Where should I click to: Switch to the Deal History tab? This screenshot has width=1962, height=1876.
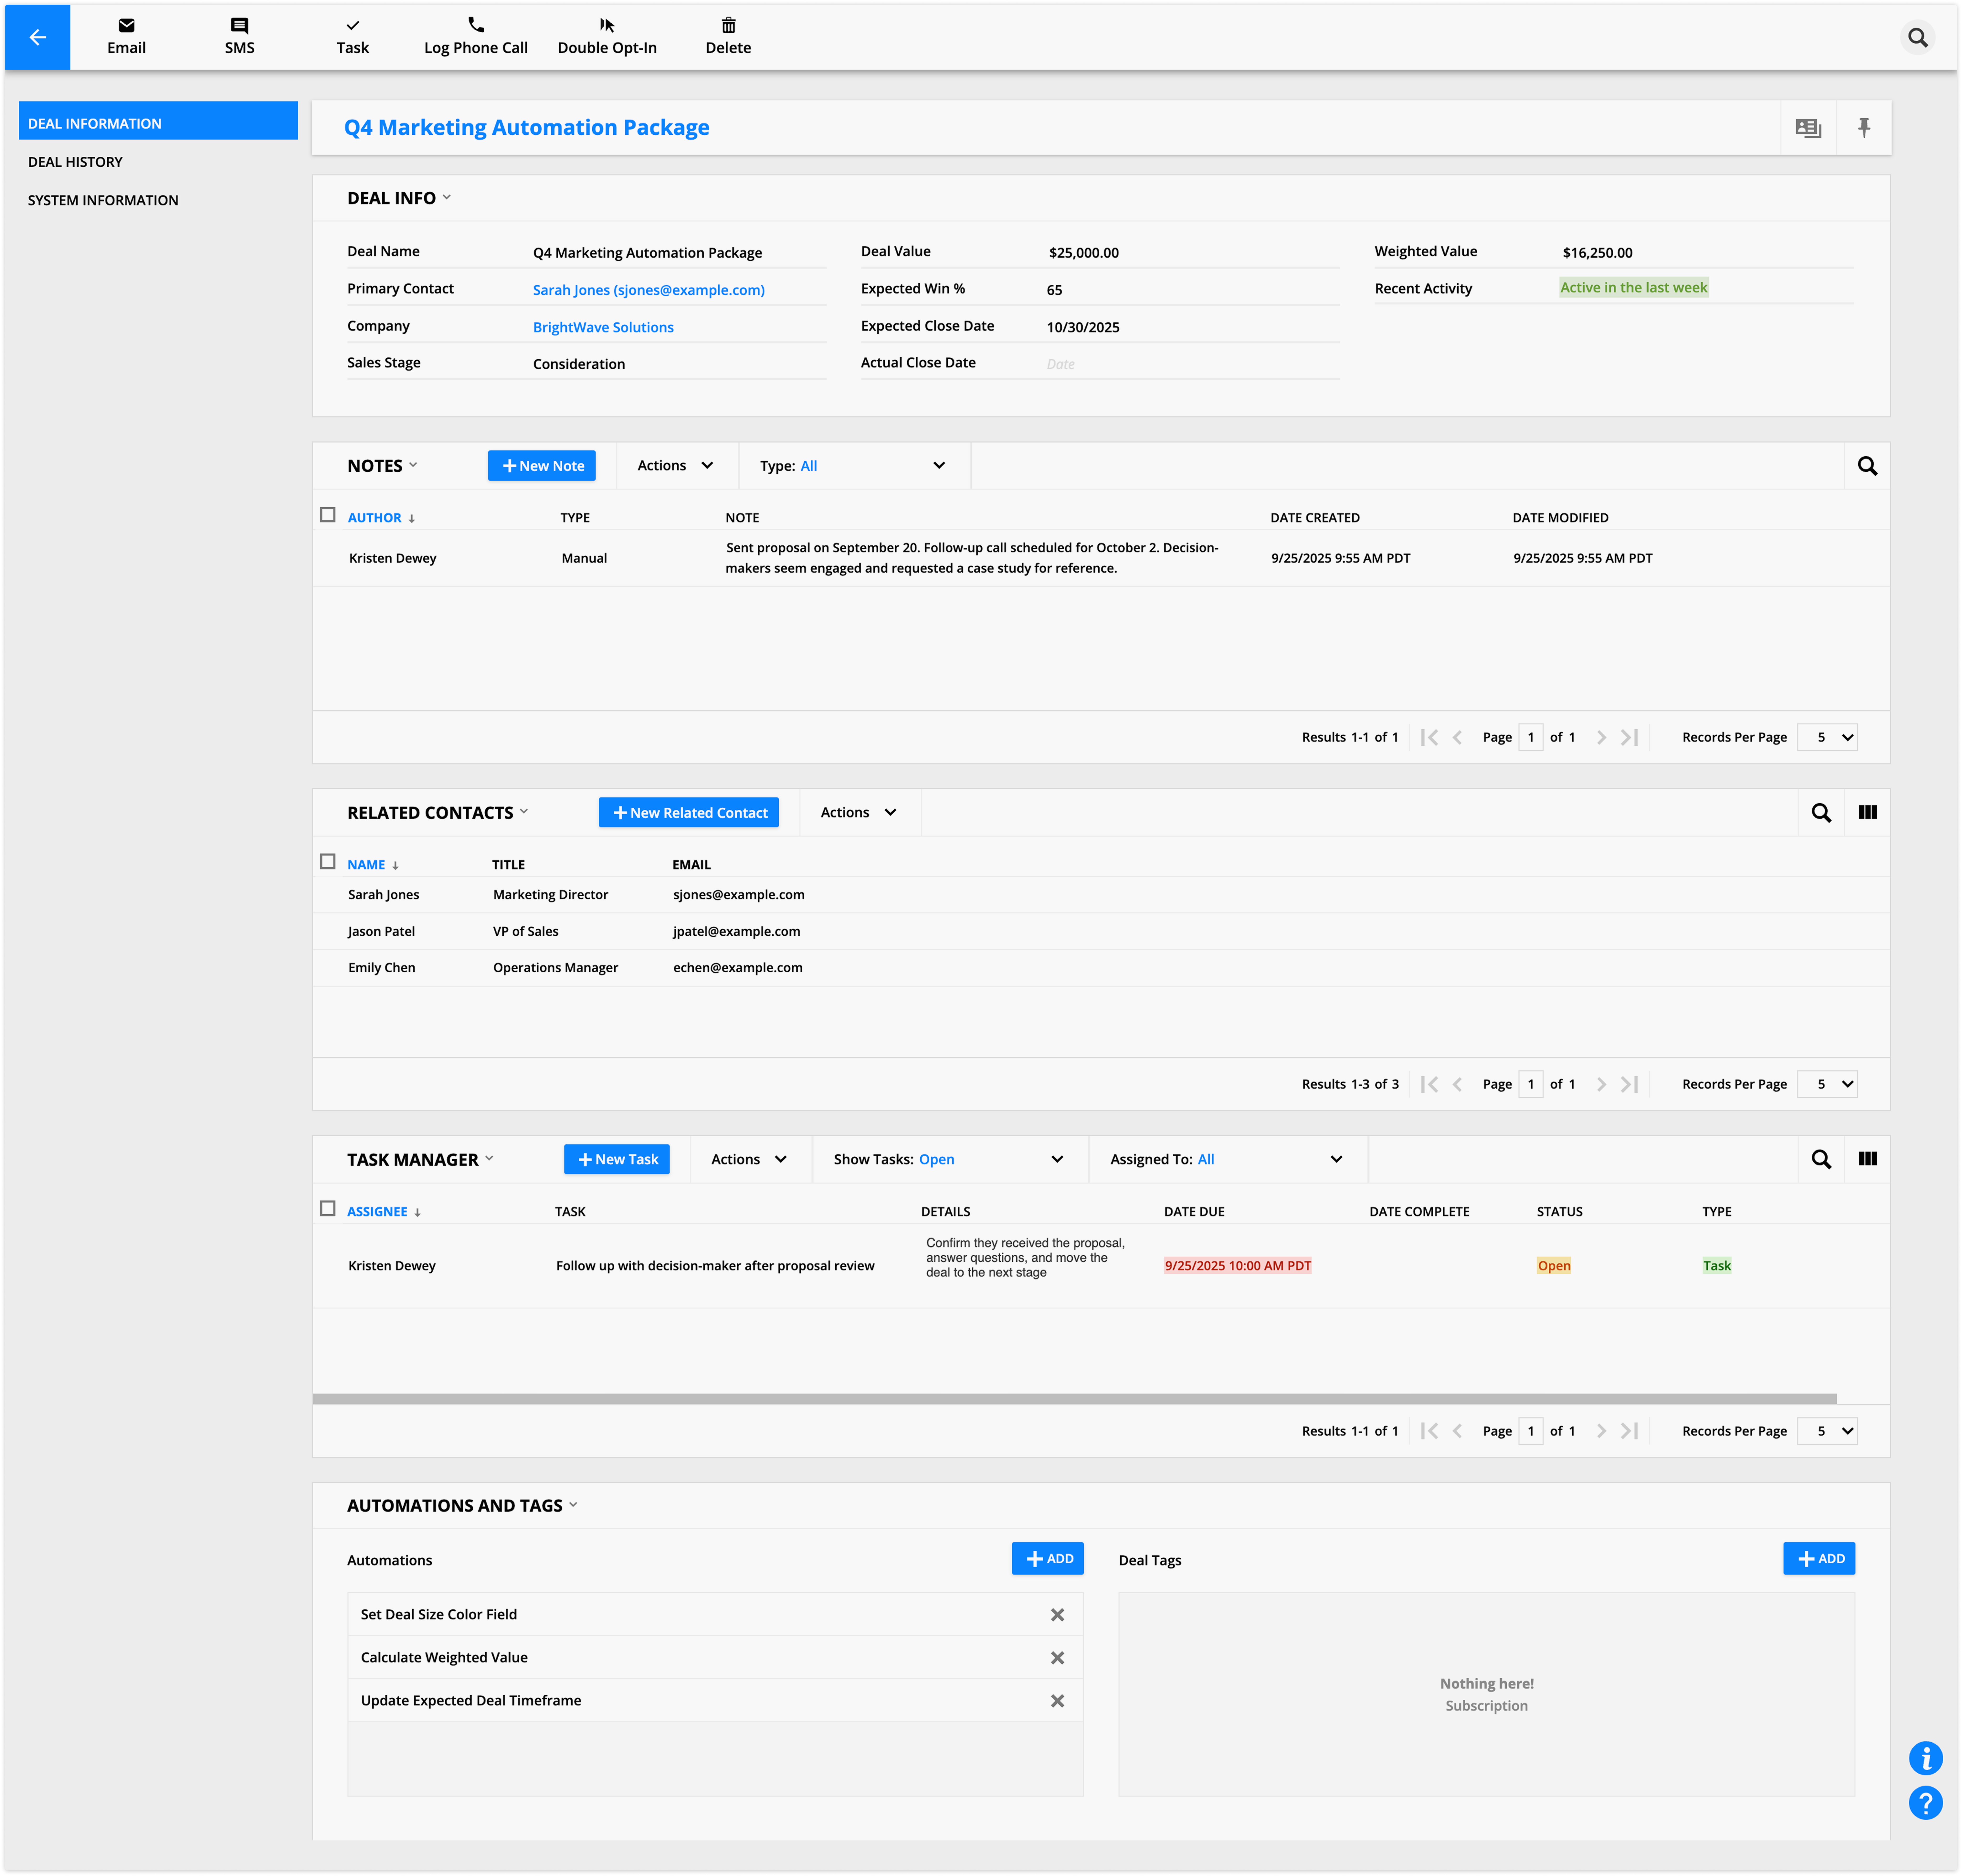[x=75, y=162]
